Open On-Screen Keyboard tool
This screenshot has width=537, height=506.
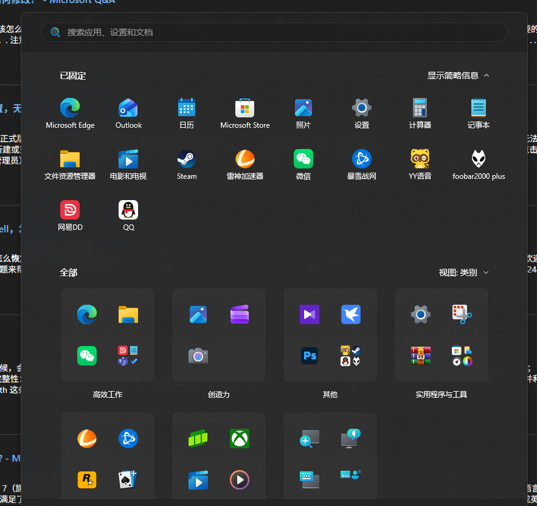point(310,480)
